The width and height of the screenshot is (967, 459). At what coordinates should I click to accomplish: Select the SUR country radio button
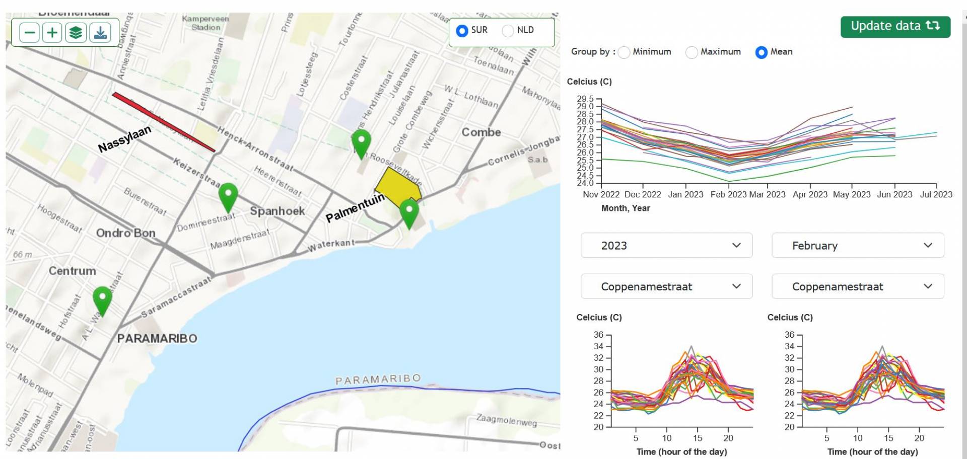point(462,31)
